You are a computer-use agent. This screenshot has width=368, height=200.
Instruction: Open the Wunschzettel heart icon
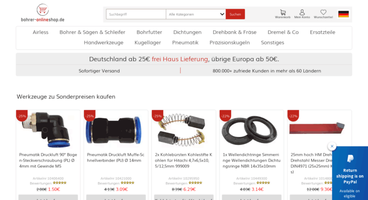(x=323, y=14)
